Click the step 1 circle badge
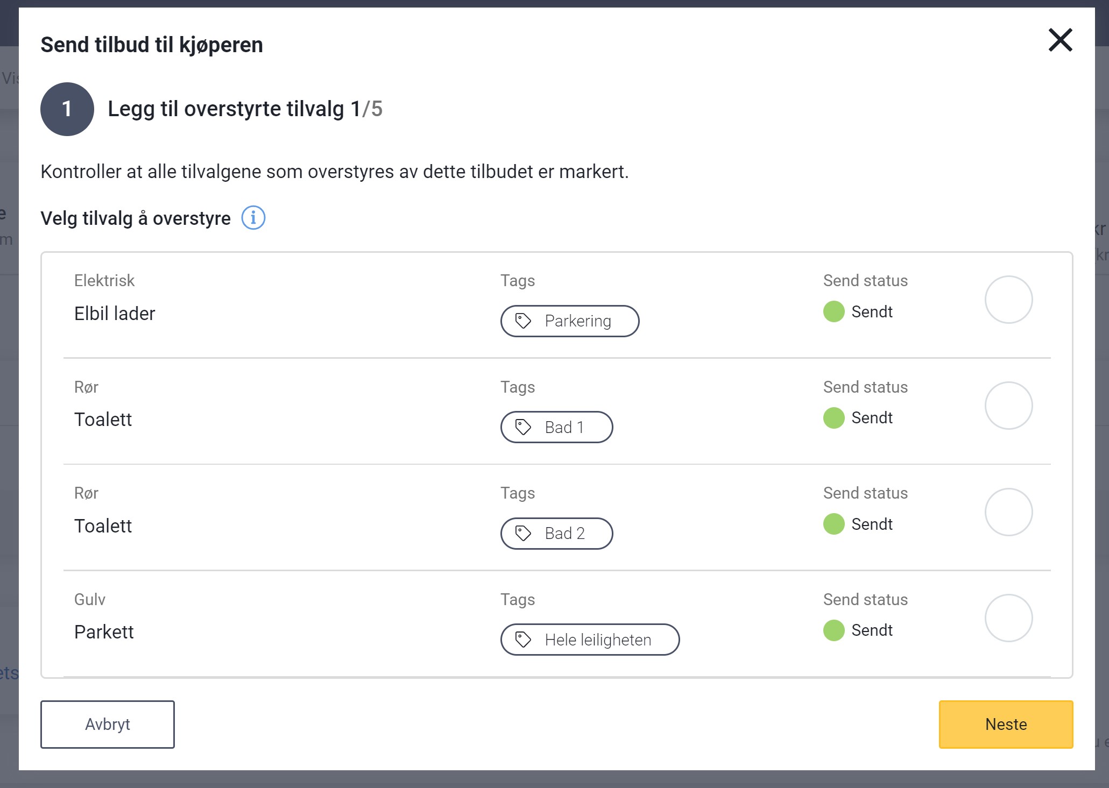 [67, 109]
